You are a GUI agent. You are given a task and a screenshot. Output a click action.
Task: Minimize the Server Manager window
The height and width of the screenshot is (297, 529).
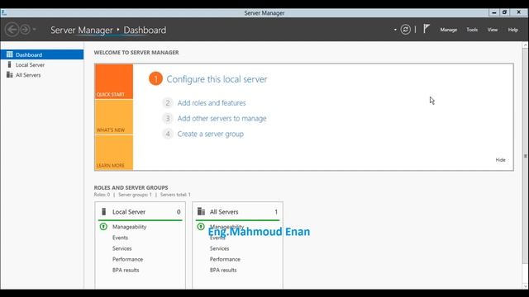tap(494, 12)
